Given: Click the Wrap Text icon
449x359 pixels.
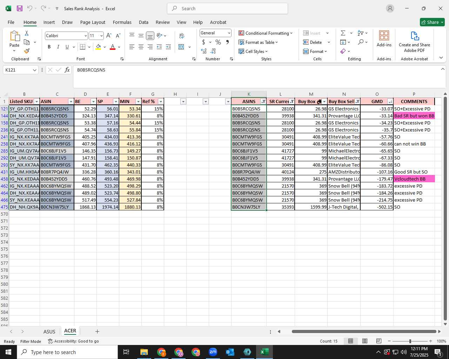Looking at the screenshot, I should coord(181,35).
